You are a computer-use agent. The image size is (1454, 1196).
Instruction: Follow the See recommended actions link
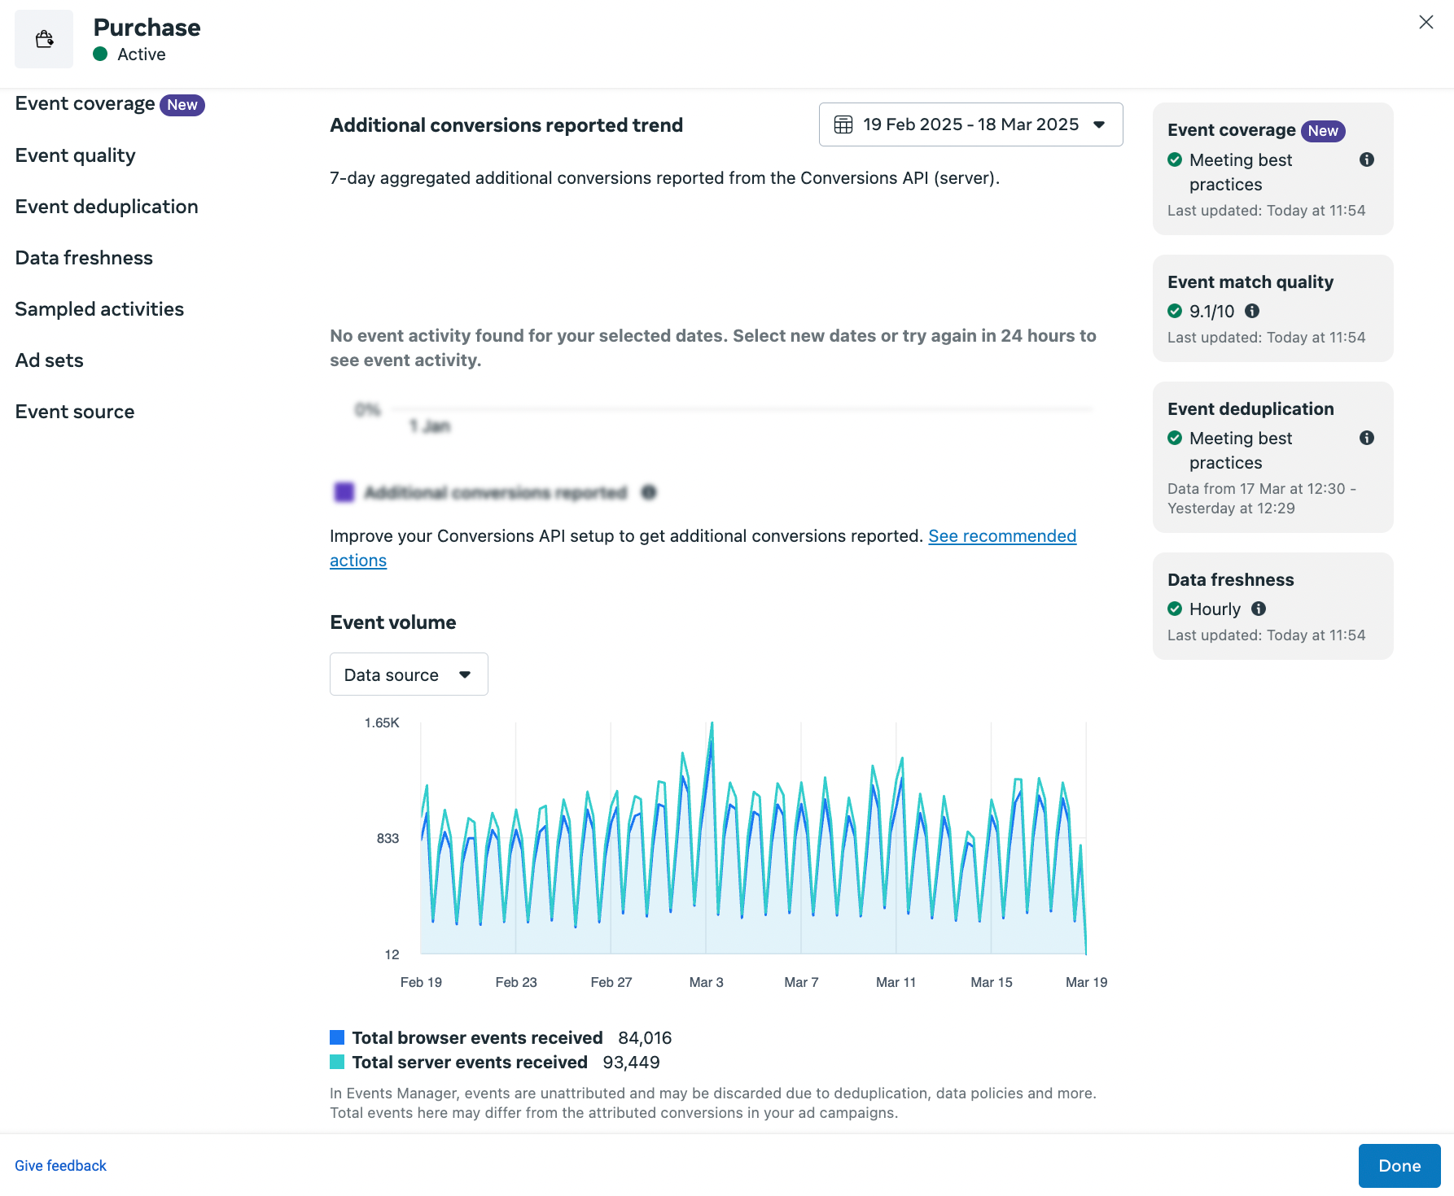1002,536
